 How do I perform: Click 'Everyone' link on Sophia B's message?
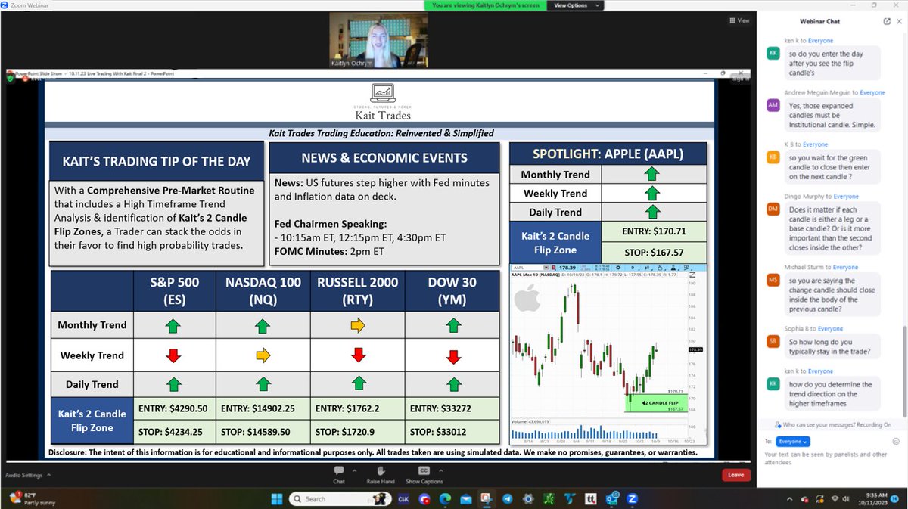[x=832, y=329]
